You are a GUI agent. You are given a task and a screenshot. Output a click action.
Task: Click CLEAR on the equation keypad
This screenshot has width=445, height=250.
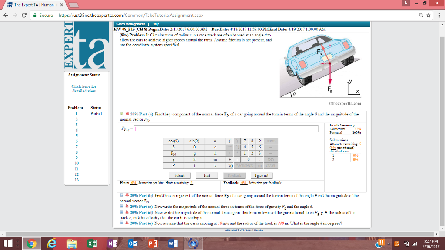(x=270, y=165)
